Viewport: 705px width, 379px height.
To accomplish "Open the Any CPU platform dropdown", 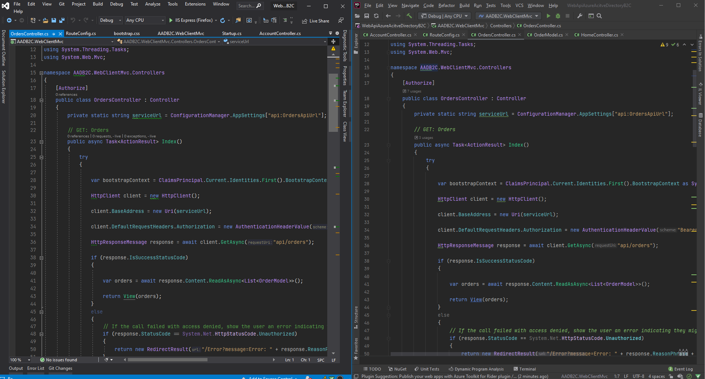I will 145,20.
